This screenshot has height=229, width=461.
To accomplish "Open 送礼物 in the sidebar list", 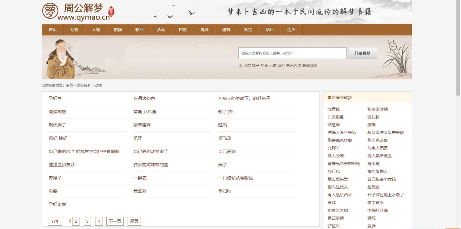I will pos(373,117).
